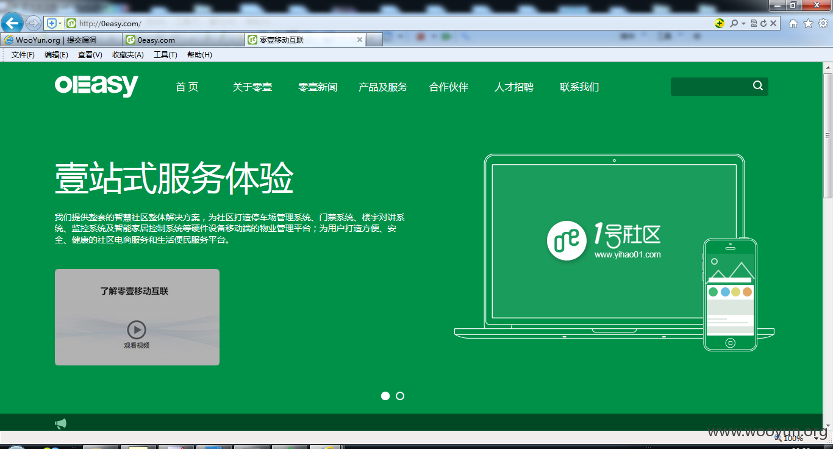Screen dimensions: 833x449
Task: Open the 工具(T) menu
Action: [165, 55]
